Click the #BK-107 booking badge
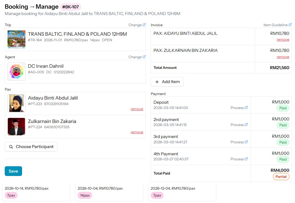 [70, 7]
